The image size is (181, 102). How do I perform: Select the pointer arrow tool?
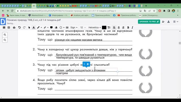(x=29, y=27)
